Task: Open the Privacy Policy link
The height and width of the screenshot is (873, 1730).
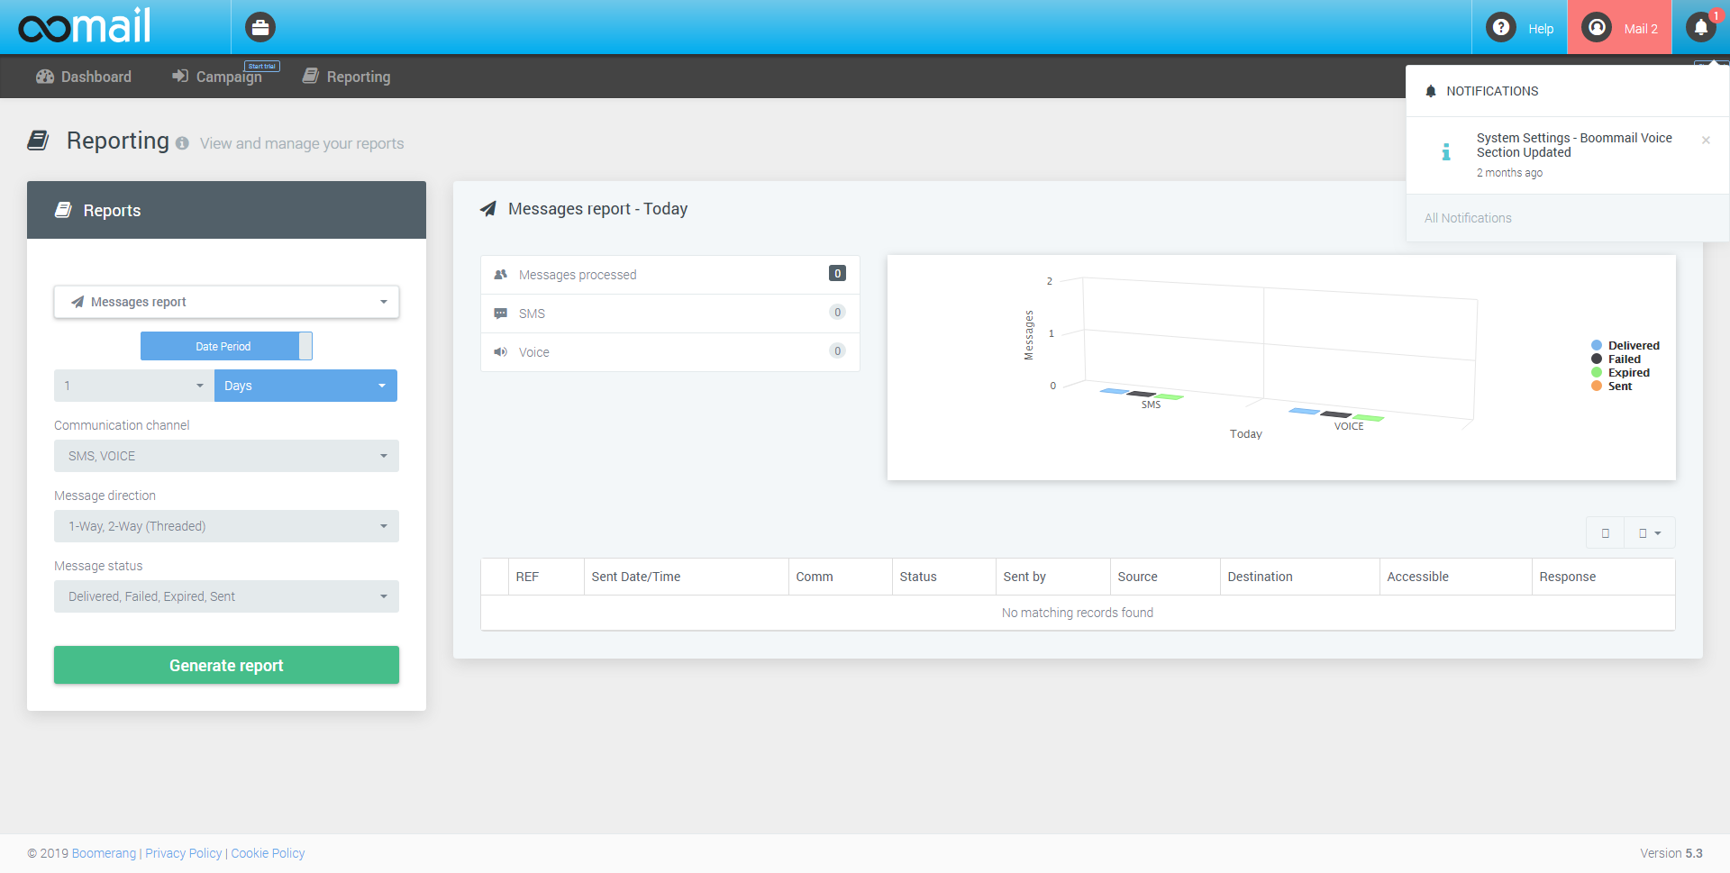Action: pyautogui.click(x=183, y=853)
